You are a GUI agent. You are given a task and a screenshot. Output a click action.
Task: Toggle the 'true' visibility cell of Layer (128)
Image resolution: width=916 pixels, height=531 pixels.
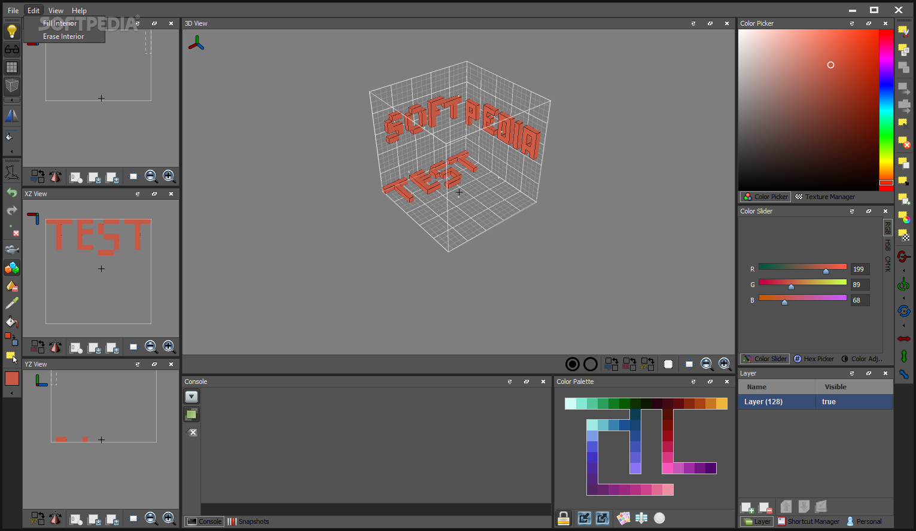point(854,402)
